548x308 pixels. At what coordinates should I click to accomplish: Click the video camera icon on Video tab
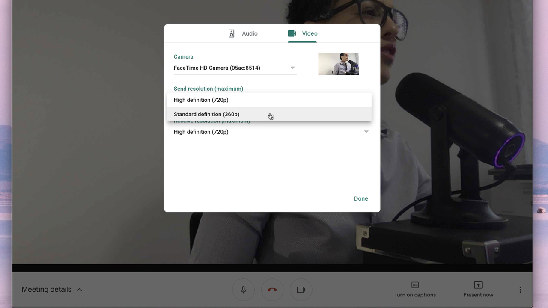coord(292,33)
